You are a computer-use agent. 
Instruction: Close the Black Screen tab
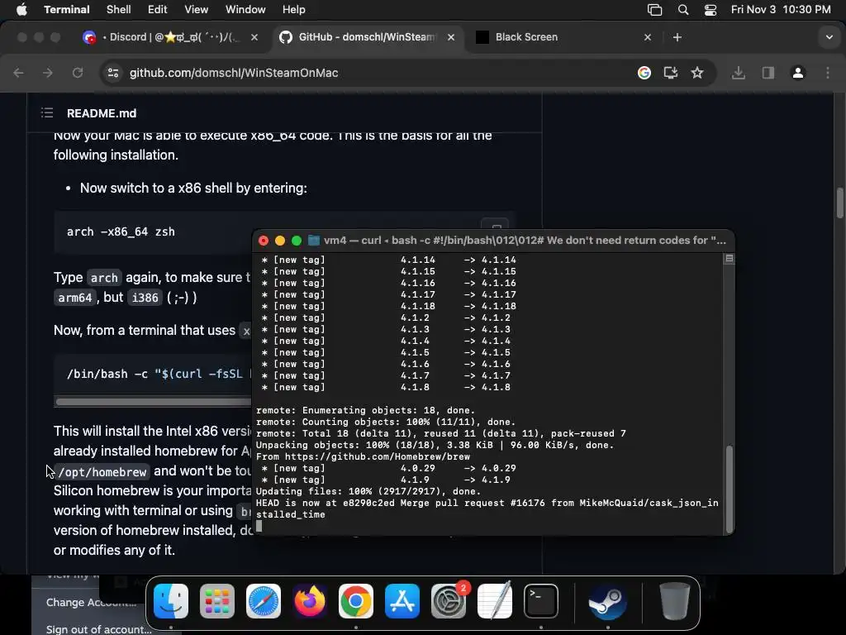click(648, 37)
